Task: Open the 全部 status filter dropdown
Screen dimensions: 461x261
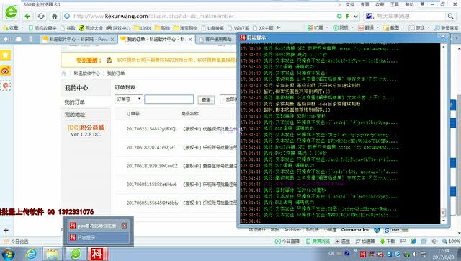Action: click(x=228, y=99)
